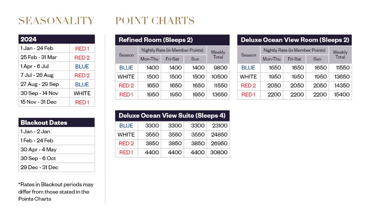This screenshot has height=219, width=370.
Task: Click the POINT CHARTS heading
Action: click(155, 21)
